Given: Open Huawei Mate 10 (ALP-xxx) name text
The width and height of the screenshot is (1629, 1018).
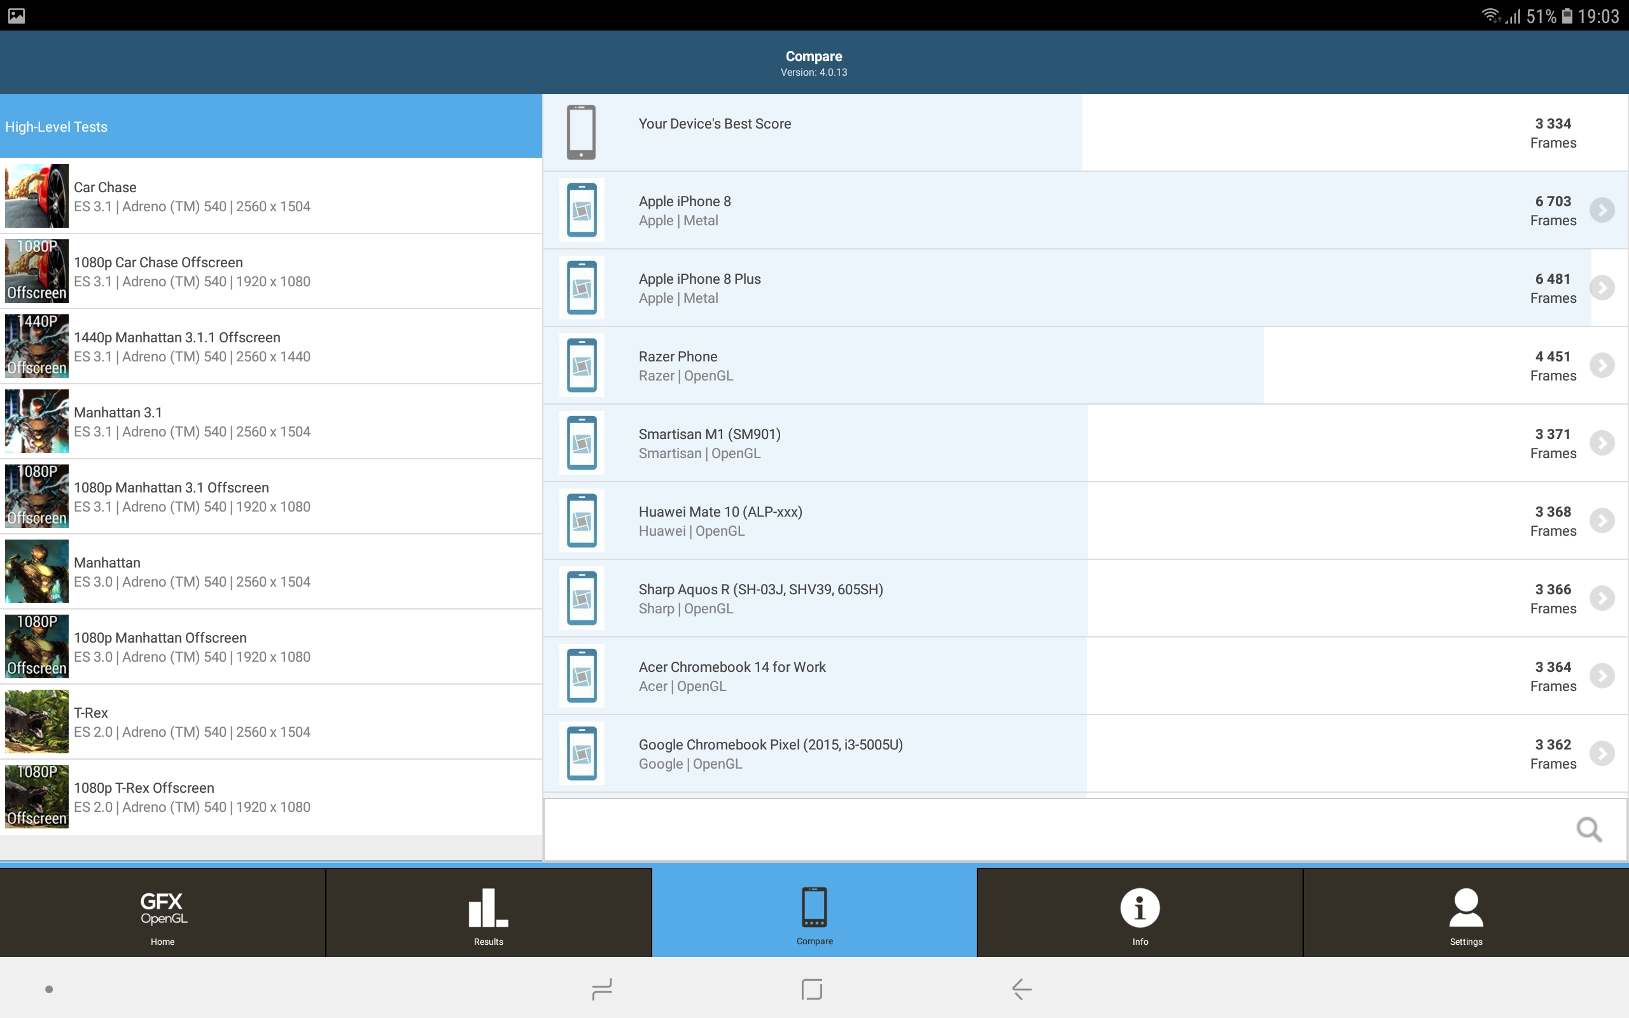Looking at the screenshot, I should [x=720, y=512].
